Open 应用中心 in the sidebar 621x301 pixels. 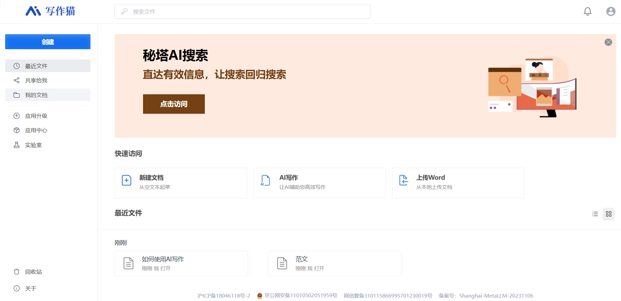pos(48,130)
